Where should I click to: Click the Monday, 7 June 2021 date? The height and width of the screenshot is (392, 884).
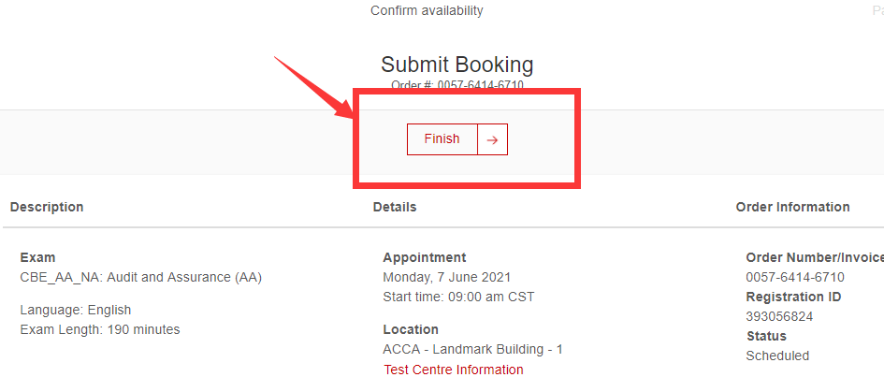point(446,277)
